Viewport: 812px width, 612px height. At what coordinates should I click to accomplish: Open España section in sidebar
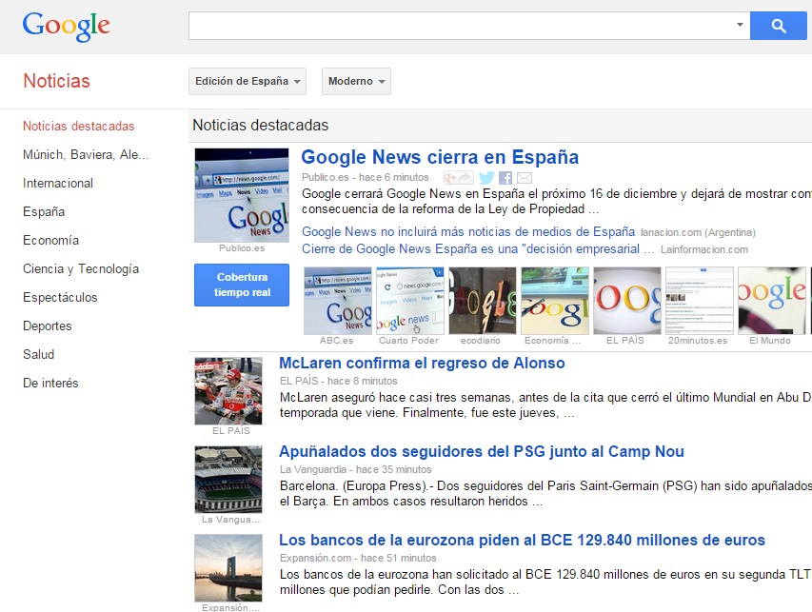tap(44, 211)
